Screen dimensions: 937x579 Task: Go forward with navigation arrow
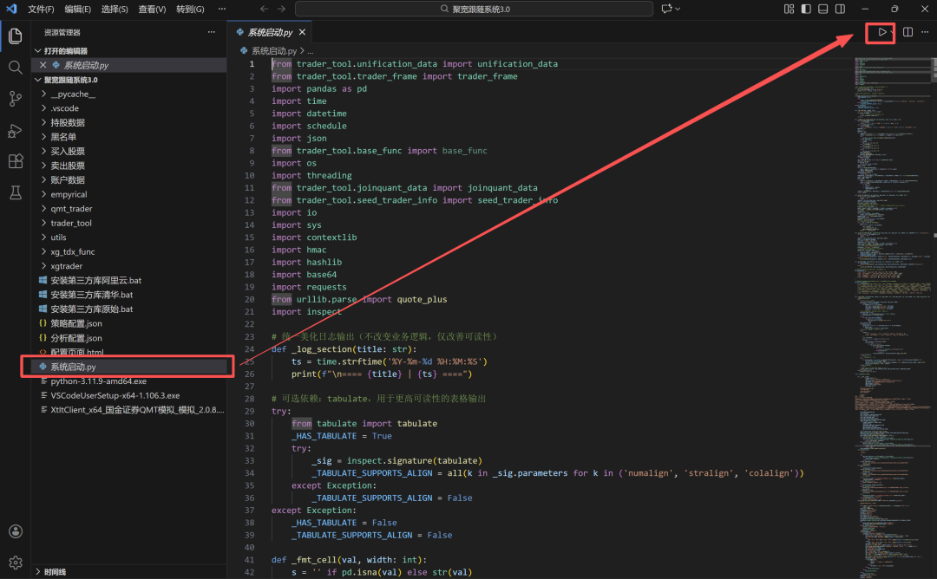coord(281,9)
